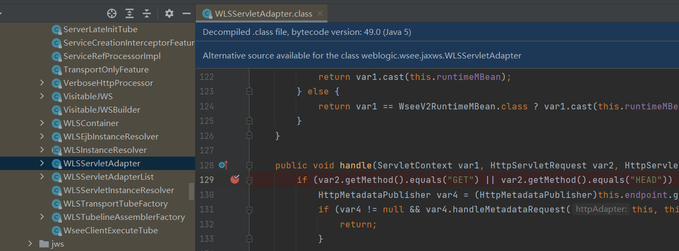Select the jws folder in tree
679x251 pixels.
point(58,243)
